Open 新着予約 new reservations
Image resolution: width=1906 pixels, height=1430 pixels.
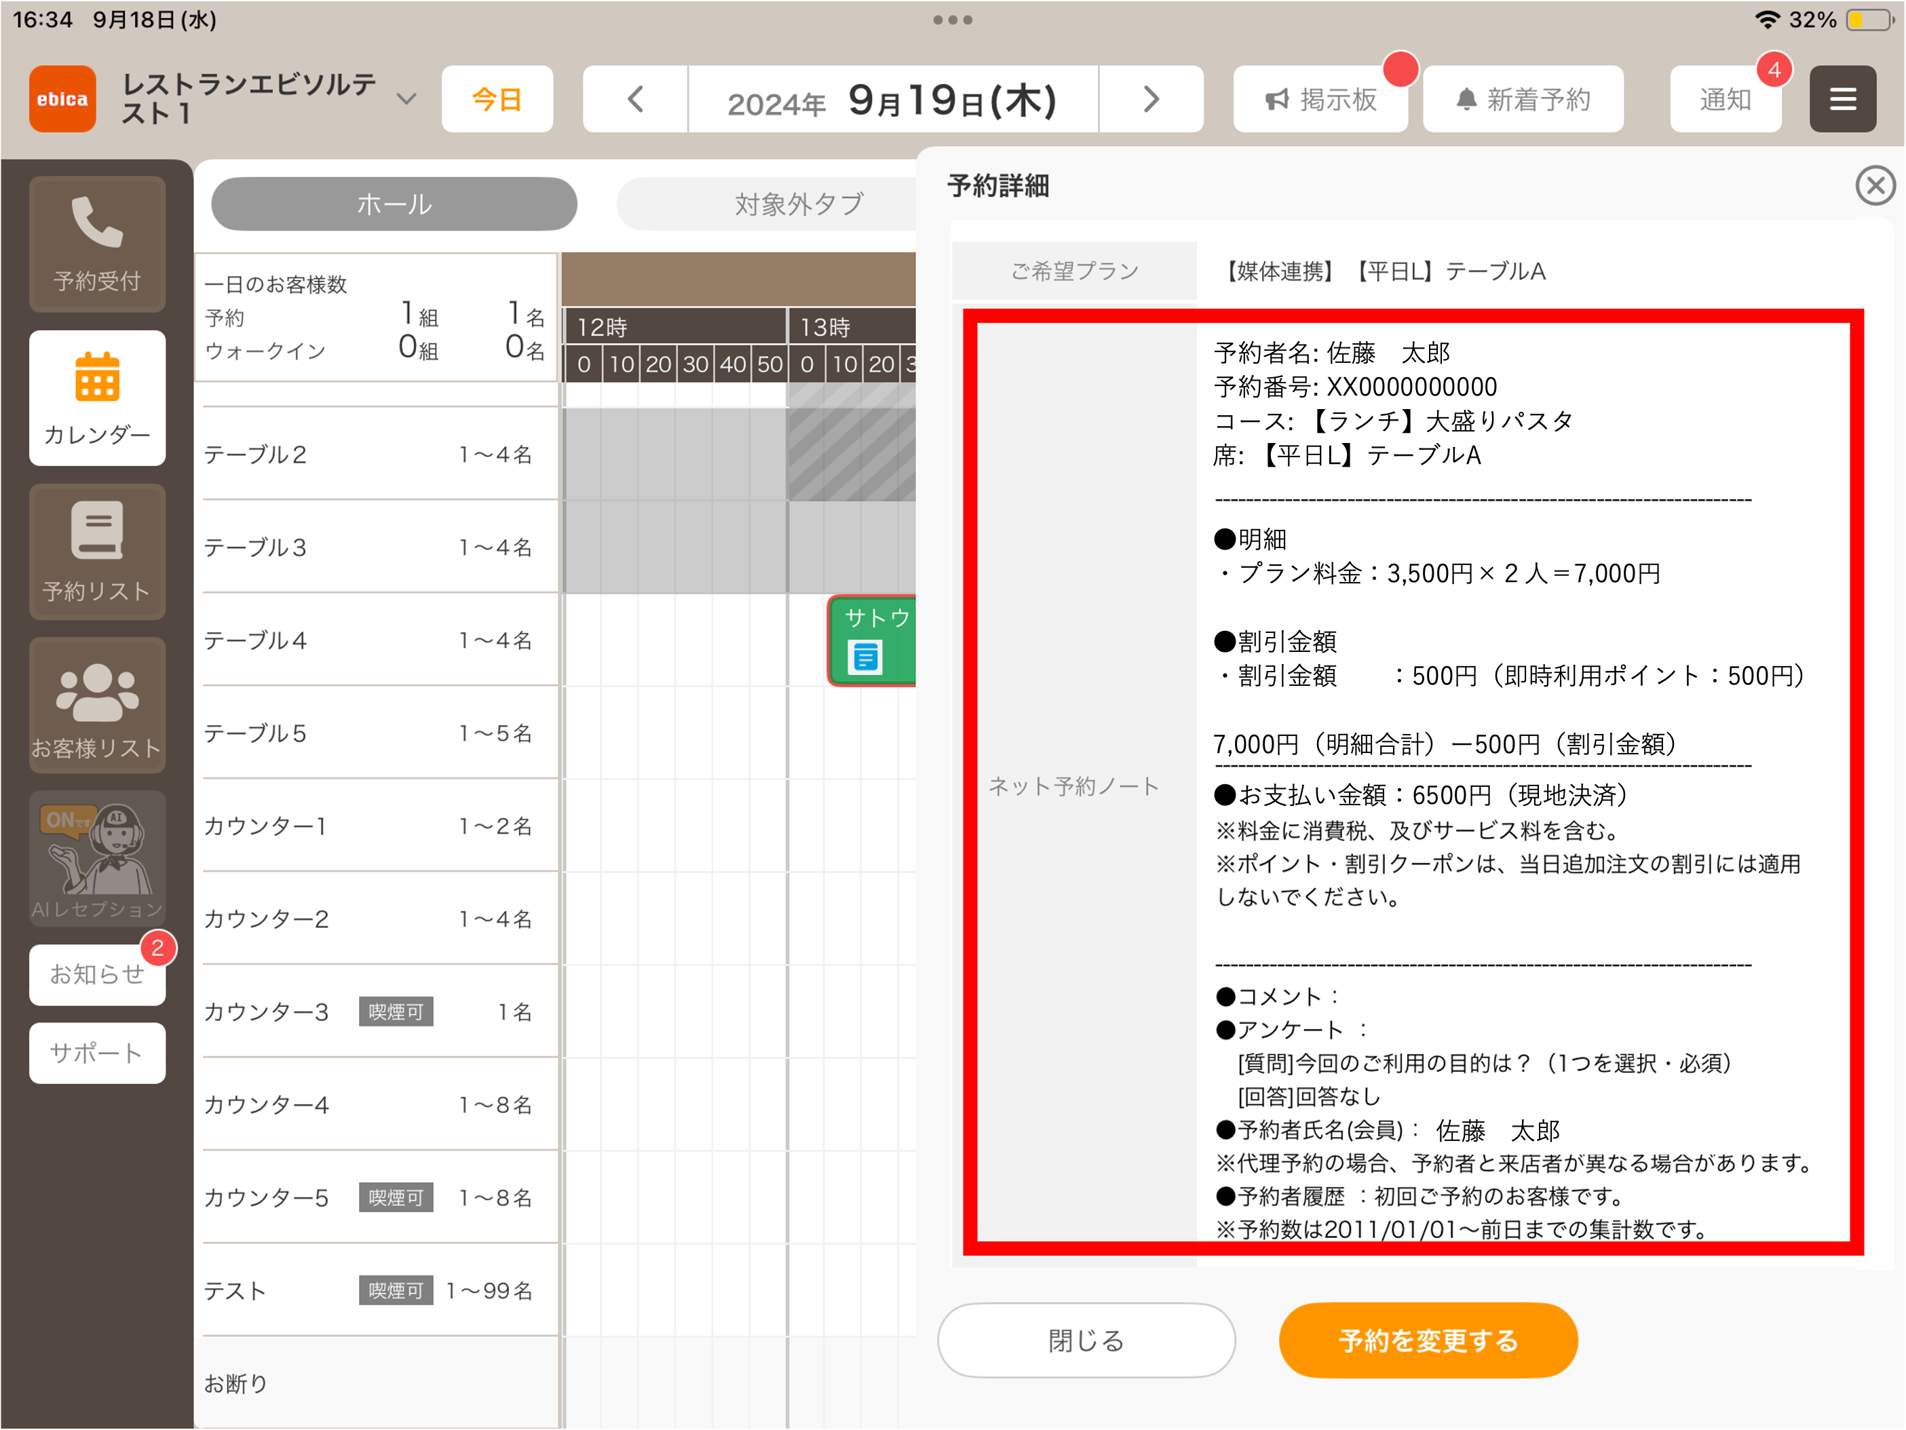point(1523,99)
